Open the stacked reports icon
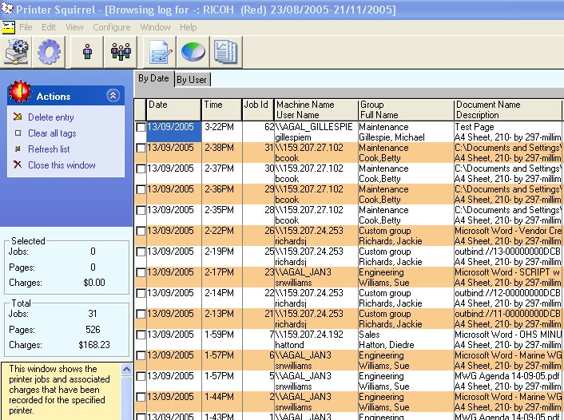The width and height of the screenshot is (564, 420). click(226, 52)
